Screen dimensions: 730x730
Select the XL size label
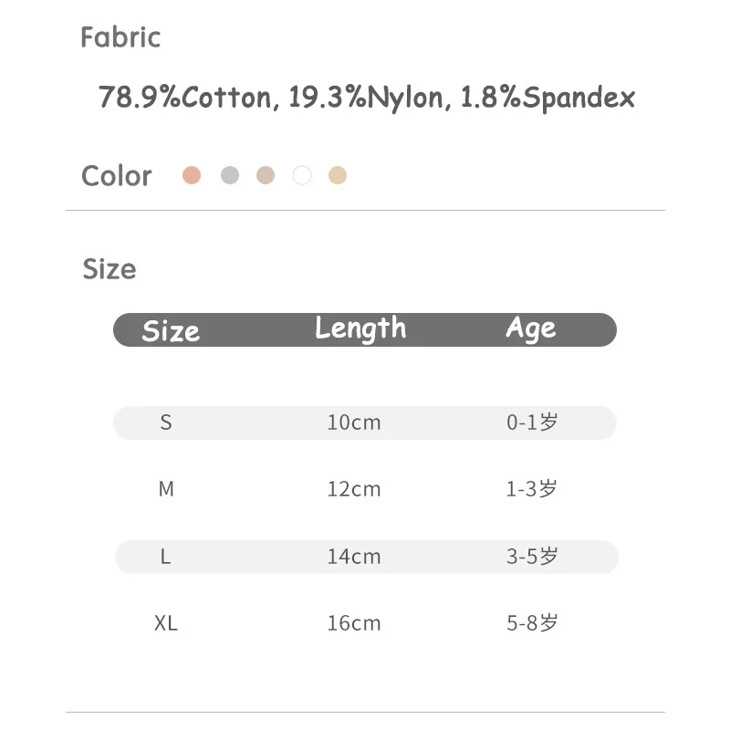tap(166, 623)
